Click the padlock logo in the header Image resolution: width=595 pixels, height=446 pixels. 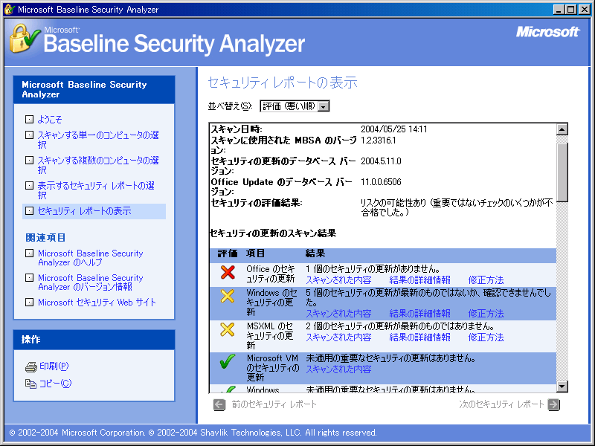pos(24,39)
